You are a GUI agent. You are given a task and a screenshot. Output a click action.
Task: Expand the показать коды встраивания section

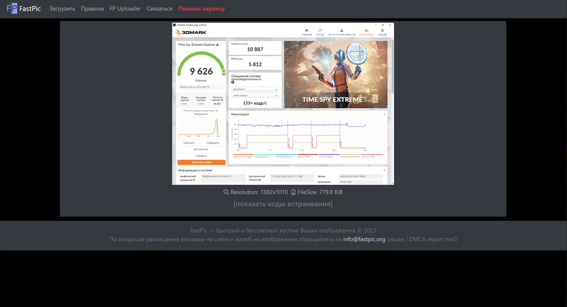coord(283,204)
